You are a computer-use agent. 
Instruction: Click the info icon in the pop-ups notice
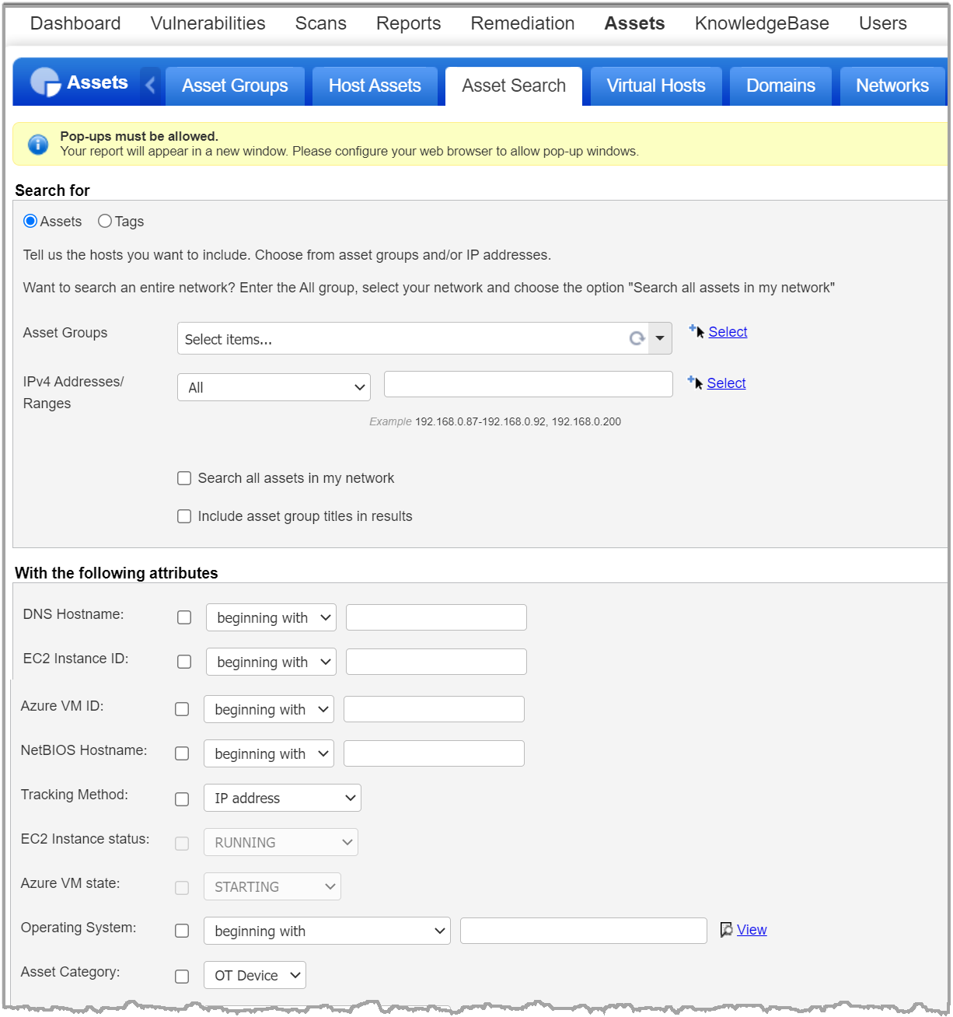point(37,144)
